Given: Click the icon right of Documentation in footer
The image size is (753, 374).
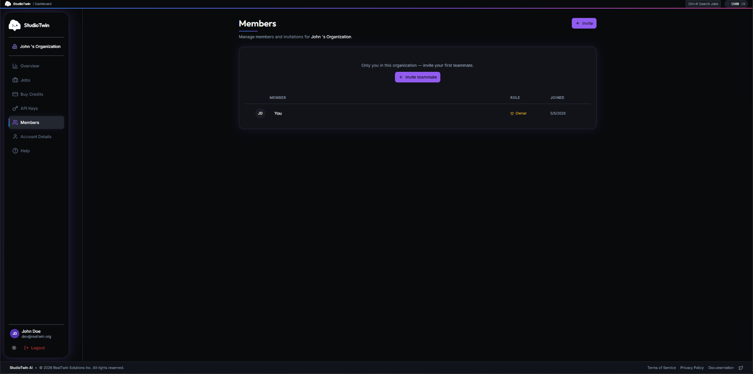Looking at the screenshot, I should coord(741,368).
